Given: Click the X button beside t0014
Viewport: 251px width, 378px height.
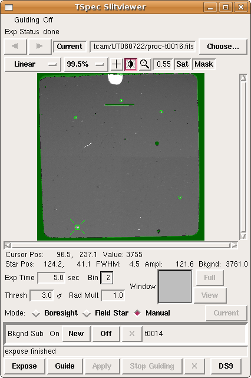Looking at the screenshot, I should click(x=132, y=334).
